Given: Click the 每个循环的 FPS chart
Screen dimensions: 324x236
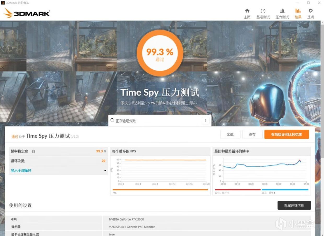Looking at the screenshot, I should (160, 171).
